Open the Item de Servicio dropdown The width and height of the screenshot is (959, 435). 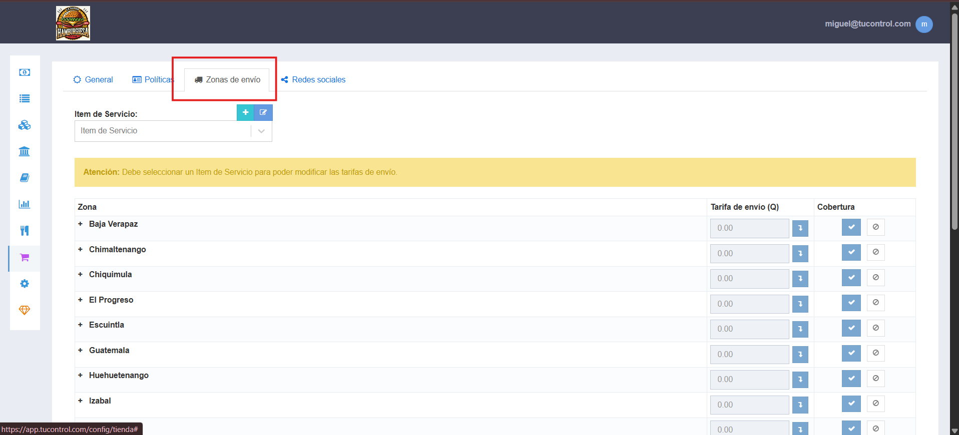[x=173, y=131]
